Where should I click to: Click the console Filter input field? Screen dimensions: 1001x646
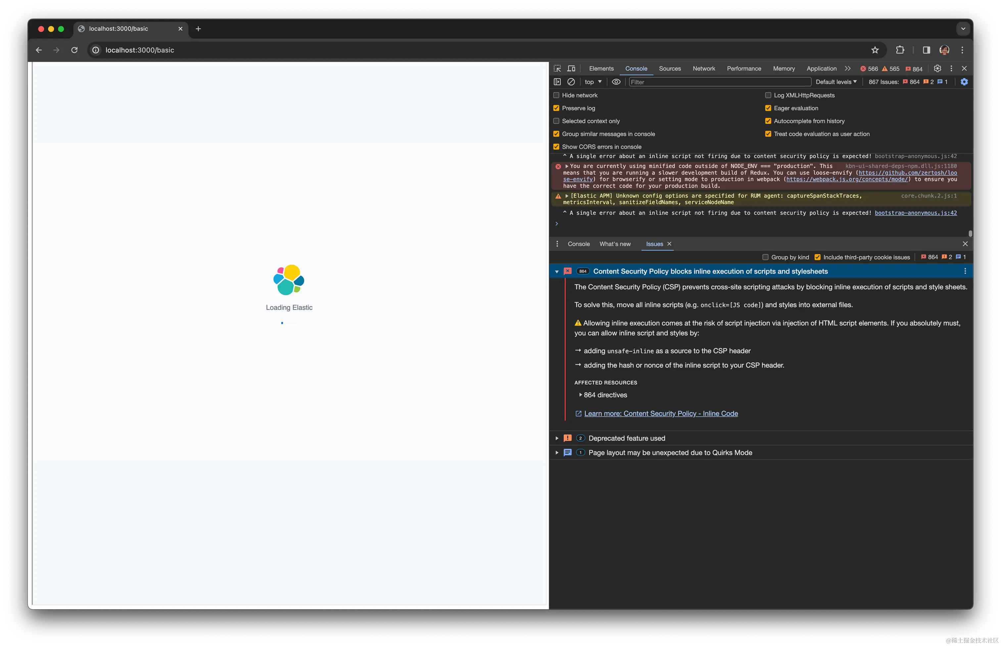click(x=719, y=82)
